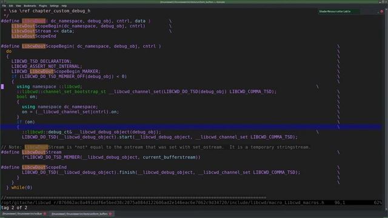Click the file path ending in macro_Libcwd_macros.h
The width and height of the screenshot is (388, 218).
point(162,203)
